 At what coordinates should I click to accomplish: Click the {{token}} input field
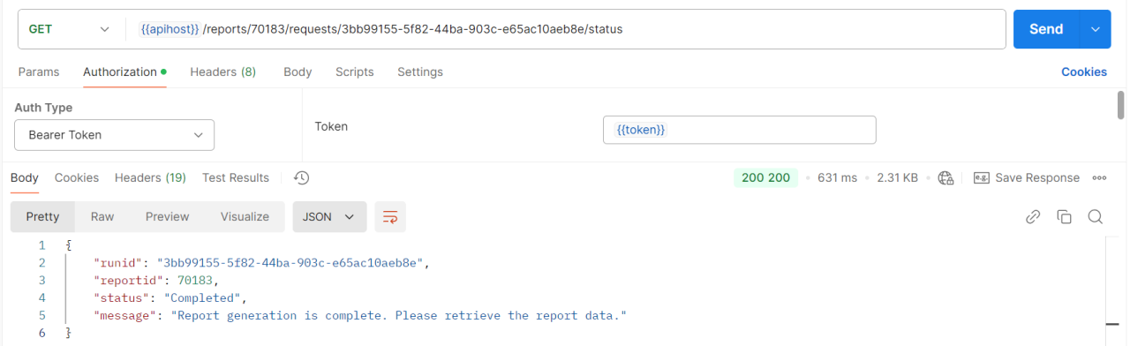(740, 130)
